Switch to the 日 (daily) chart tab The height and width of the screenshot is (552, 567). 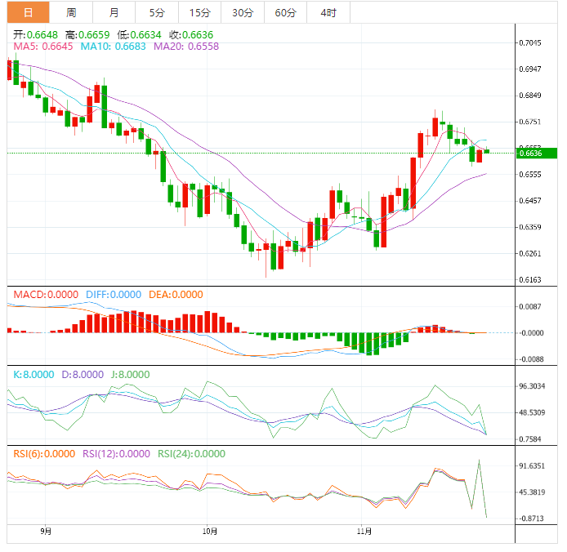(x=28, y=12)
